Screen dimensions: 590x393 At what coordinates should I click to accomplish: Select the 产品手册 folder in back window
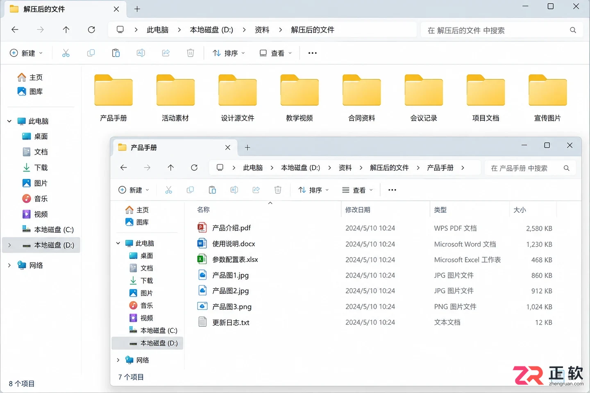[113, 98]
